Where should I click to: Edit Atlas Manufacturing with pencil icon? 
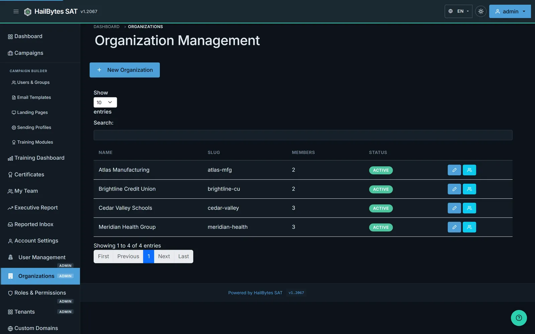click(x=454, y=170)
